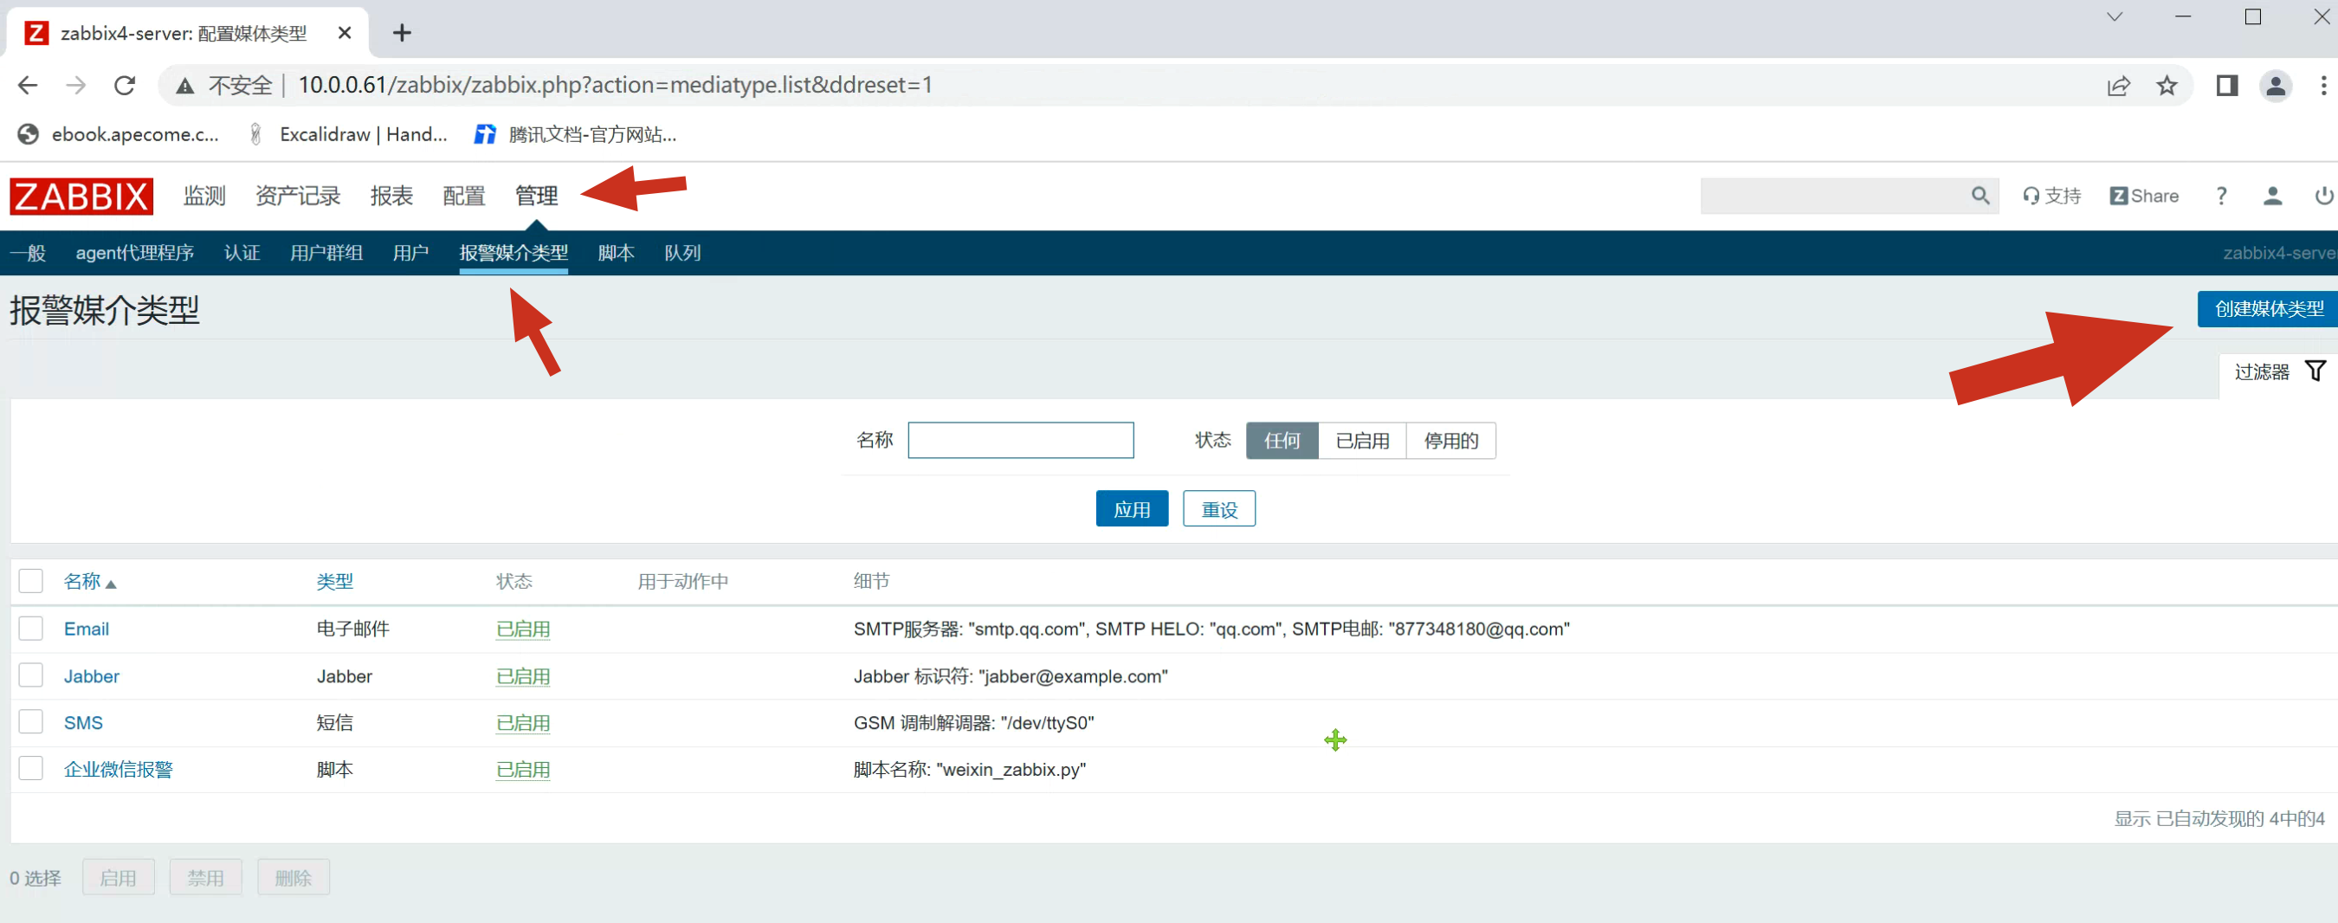Click the logout power icon
Viewport: 2338px width, 923px height.
(2322, 196)
